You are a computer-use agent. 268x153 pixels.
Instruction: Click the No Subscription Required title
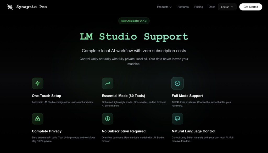(x=124, y=131)
